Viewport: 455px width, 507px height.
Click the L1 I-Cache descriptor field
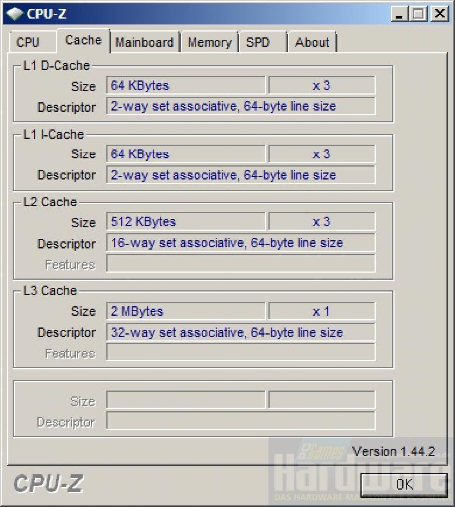click(x=240, y=175)
